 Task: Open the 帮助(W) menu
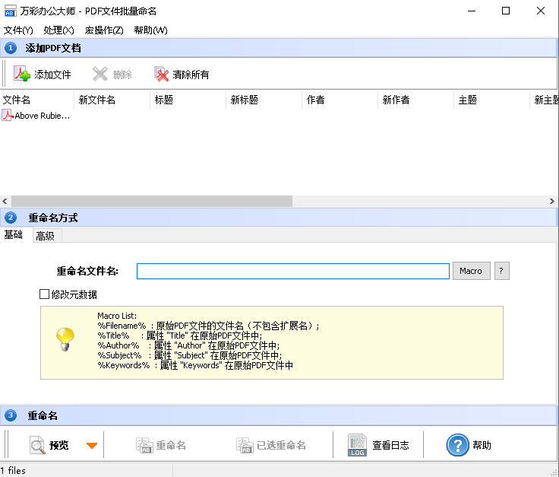click(x=150, y=30)
